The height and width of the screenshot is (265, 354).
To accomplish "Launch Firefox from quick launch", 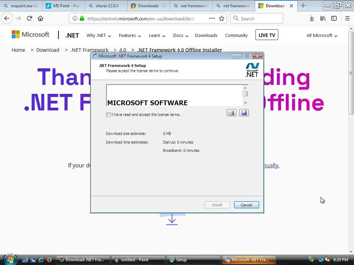I will click(x=49, y=260).
